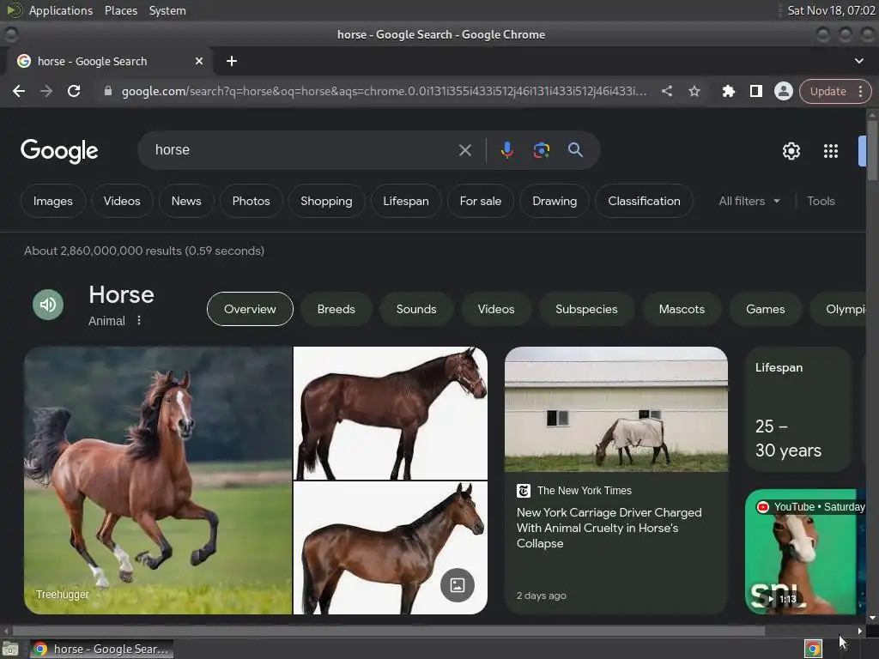Click the date and time clock
Screen dimensions: 879x659
point(831,10)
